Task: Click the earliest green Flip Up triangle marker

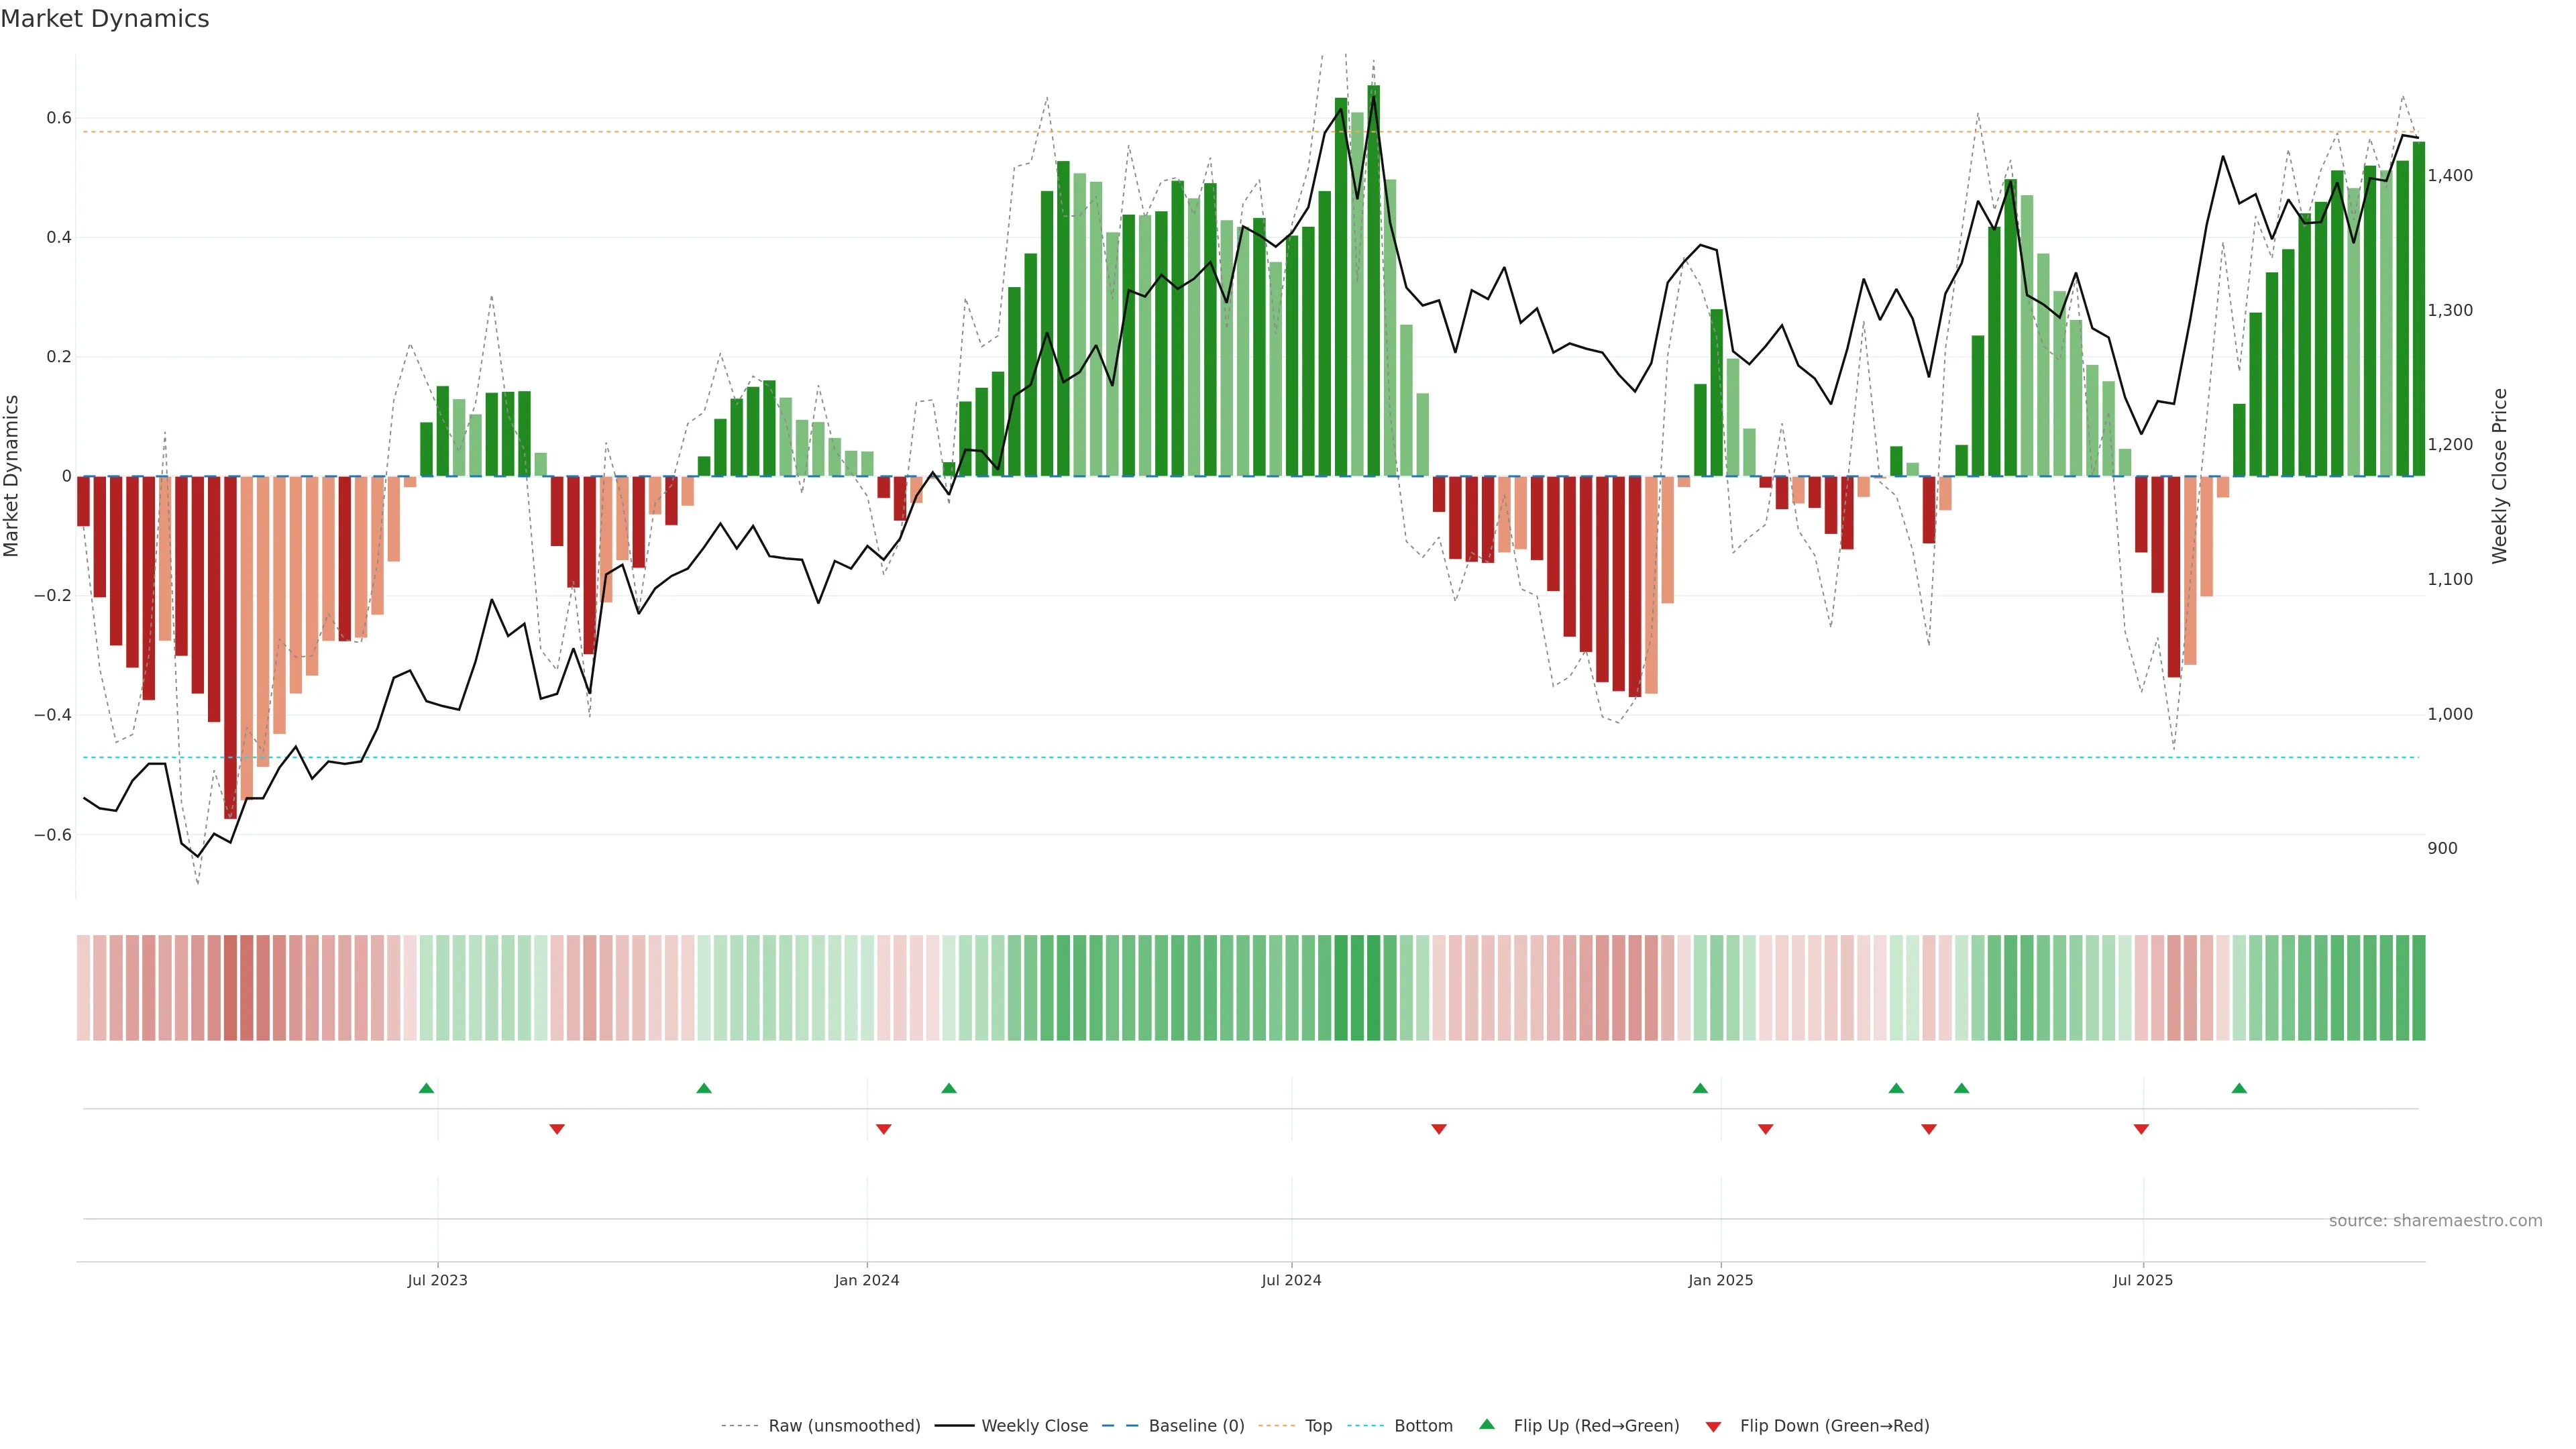Action: pos(426,1088)
